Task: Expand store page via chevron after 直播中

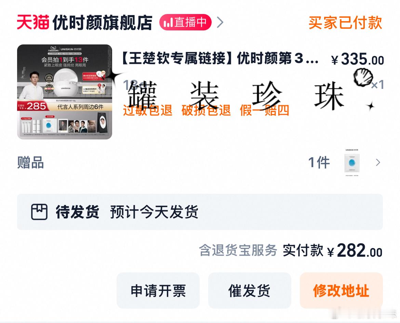Action: click(220, 23)
